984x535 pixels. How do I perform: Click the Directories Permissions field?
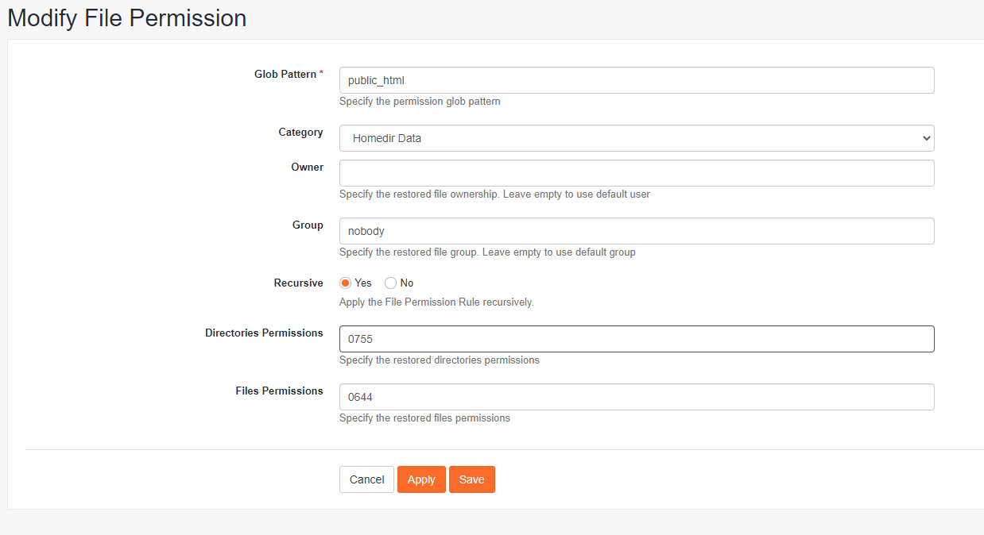(x=637, y=339)
